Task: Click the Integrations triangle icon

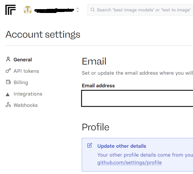Action: [8, 94]
